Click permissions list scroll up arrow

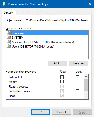click(x=86, y=76)
